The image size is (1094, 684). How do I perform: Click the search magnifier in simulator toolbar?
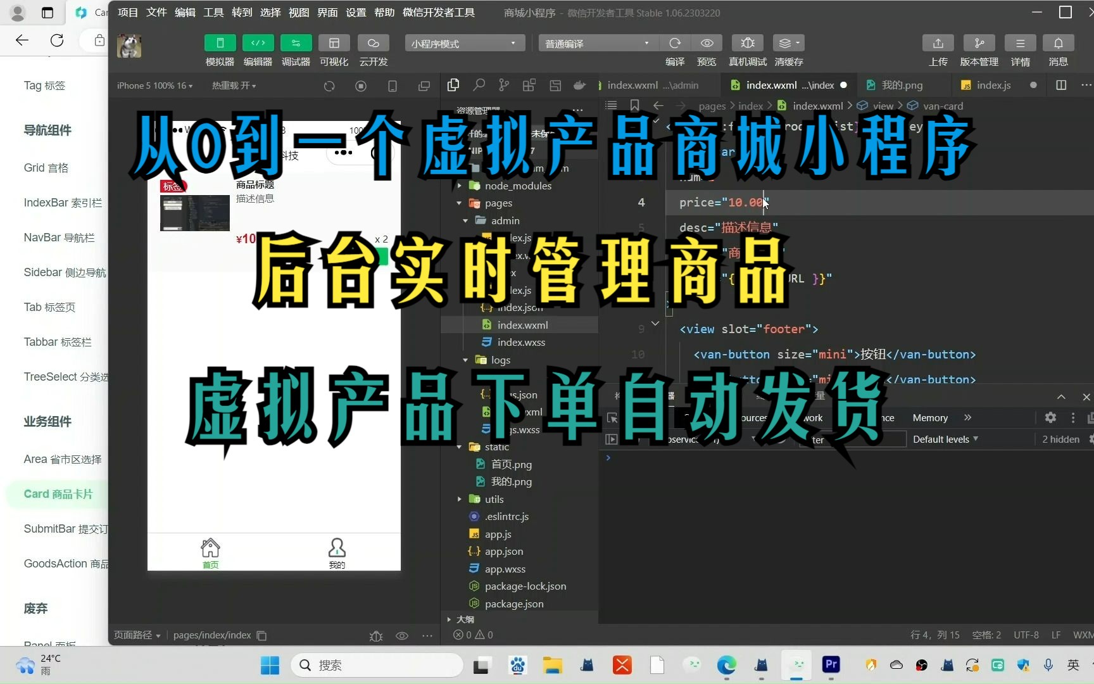pos(479,85)
